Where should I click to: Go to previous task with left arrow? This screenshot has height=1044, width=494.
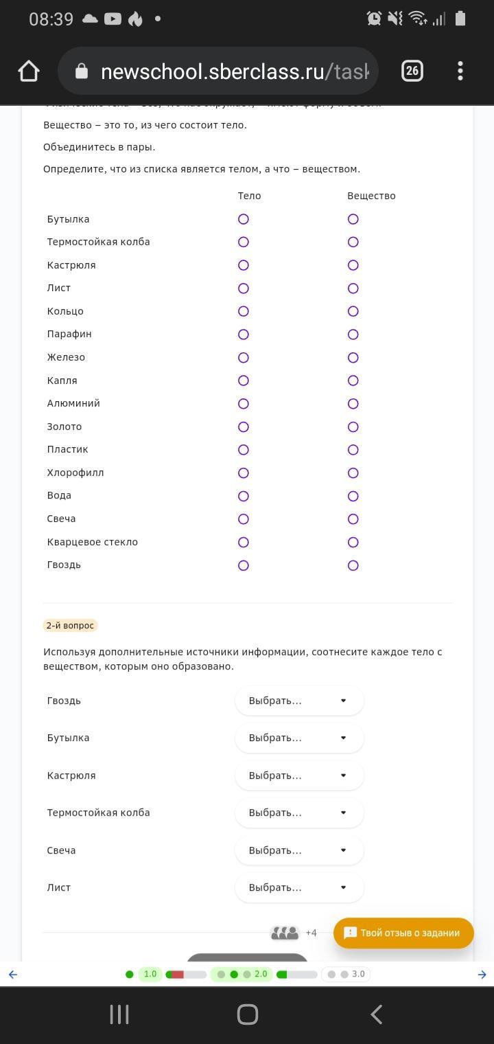pyautogui.click(x=12, y=974)
